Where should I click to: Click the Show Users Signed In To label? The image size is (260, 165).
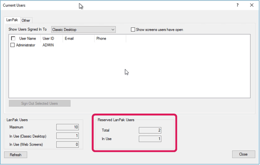[x=27, y=29]
